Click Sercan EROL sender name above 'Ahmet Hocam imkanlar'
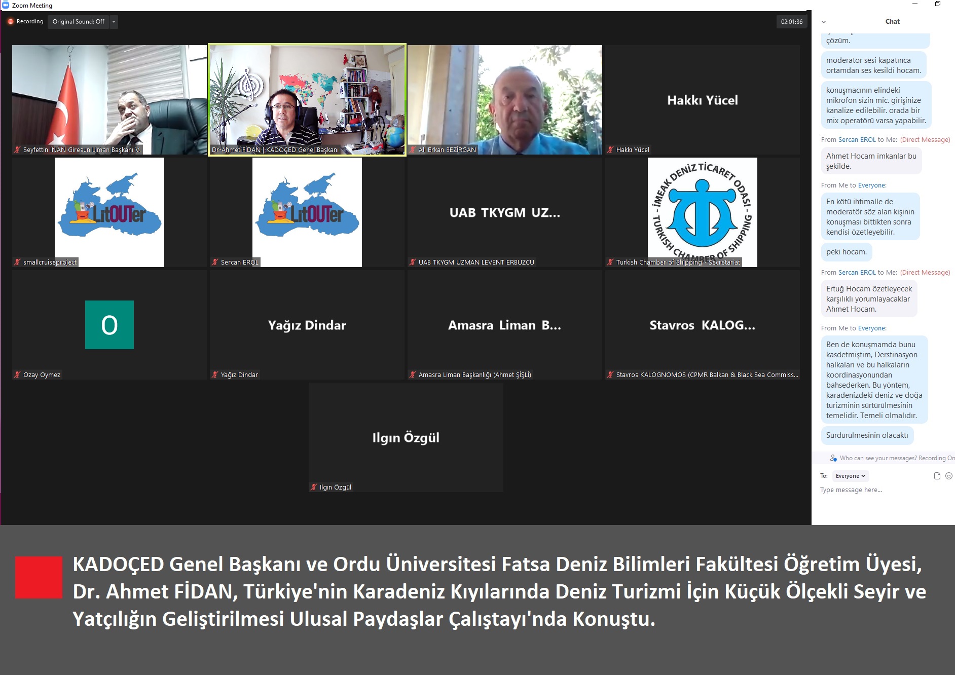This screenshot has width=955, height=675. tap(857, 140)
